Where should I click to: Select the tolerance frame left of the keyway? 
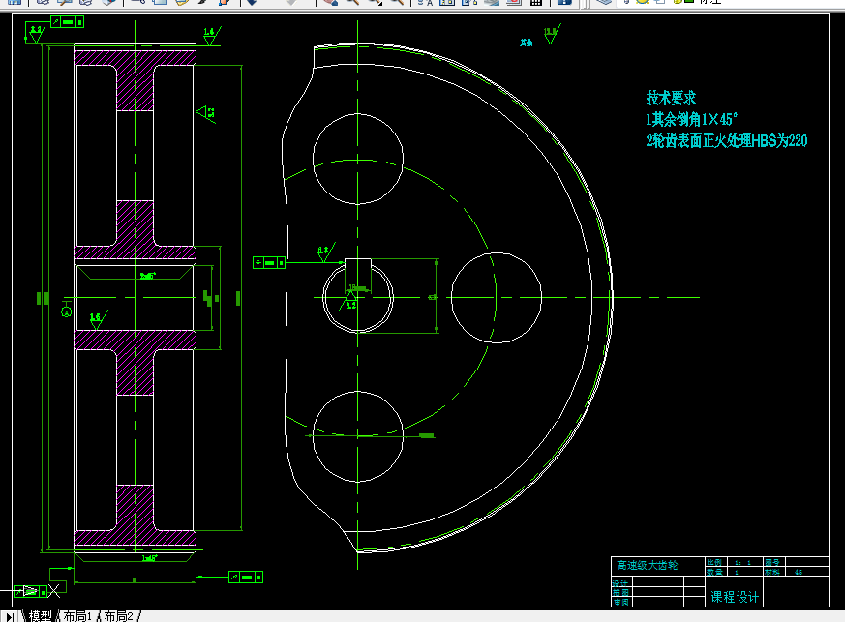tap(269, 263)
